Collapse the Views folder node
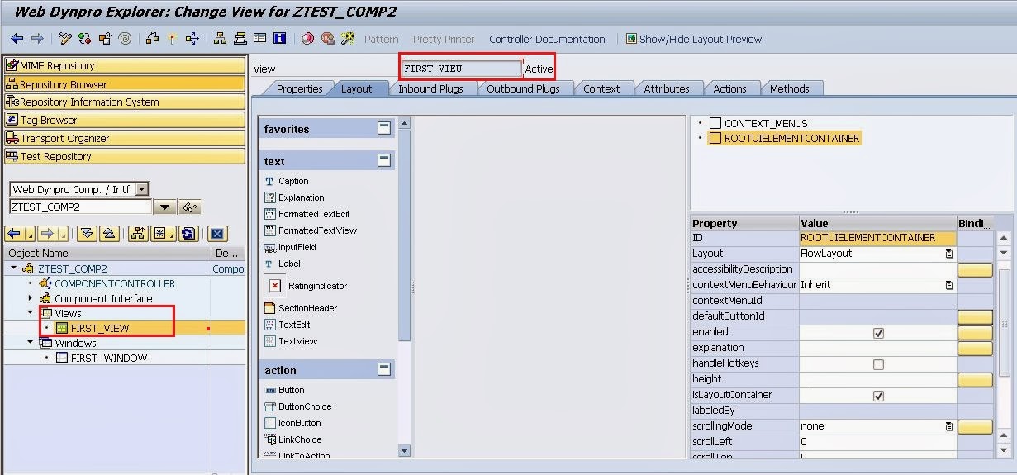Screen dimensions: 1017x475 [31, 313]
